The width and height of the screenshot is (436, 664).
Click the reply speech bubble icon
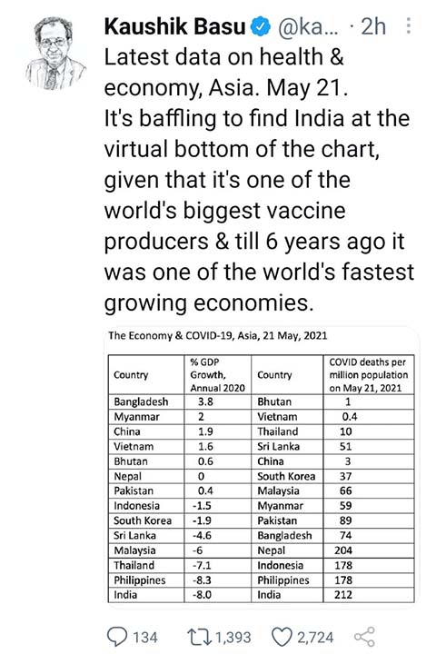click(117, 637)
